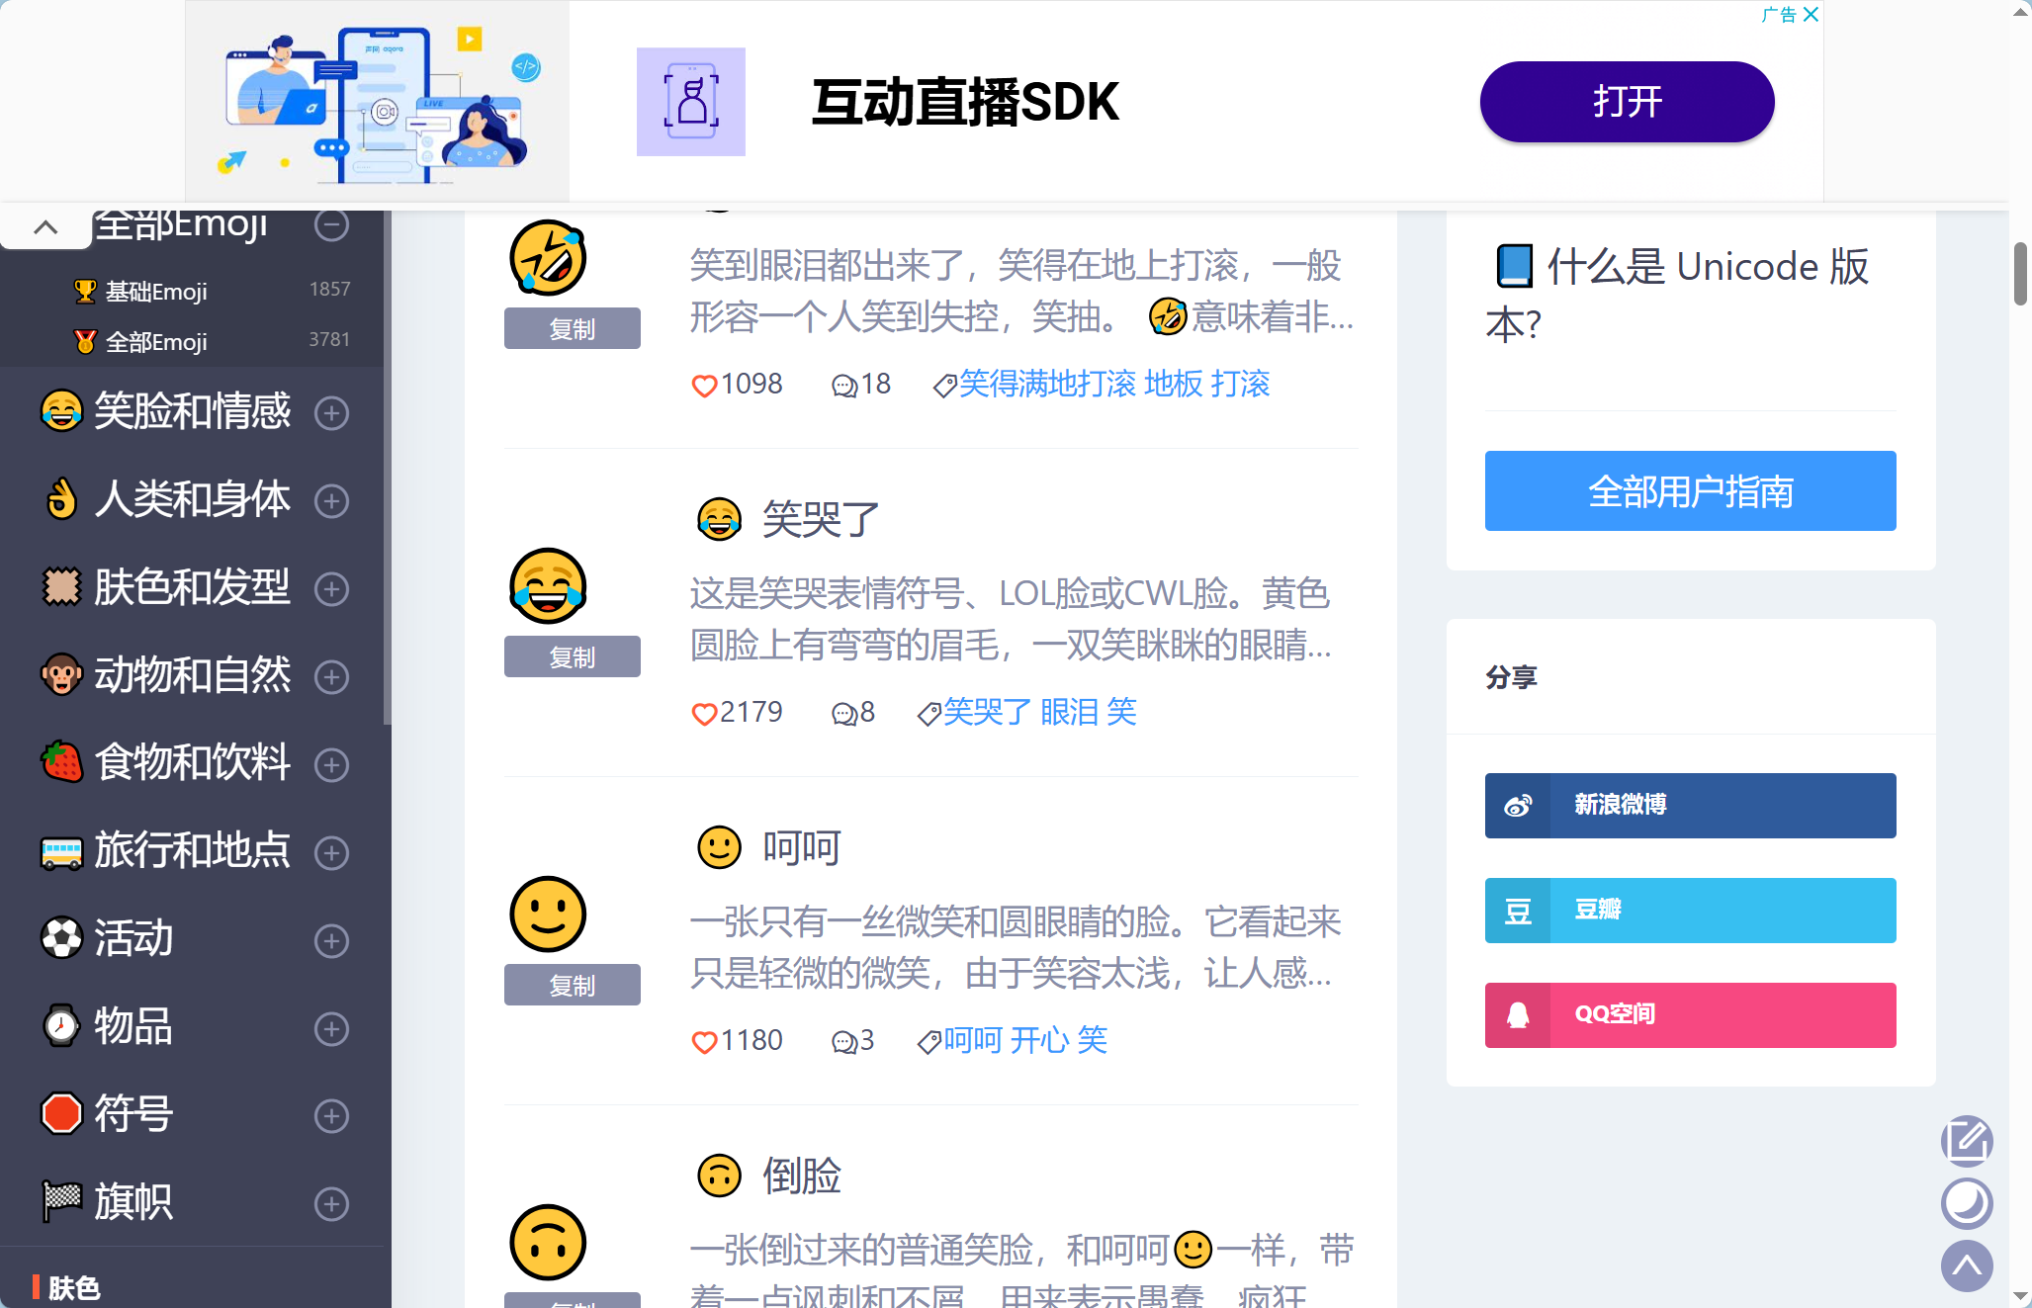The height and width of the screenshot is (1308, 2032).
Task: Open the 开心 tag
Action: tap(1039, 1040)
